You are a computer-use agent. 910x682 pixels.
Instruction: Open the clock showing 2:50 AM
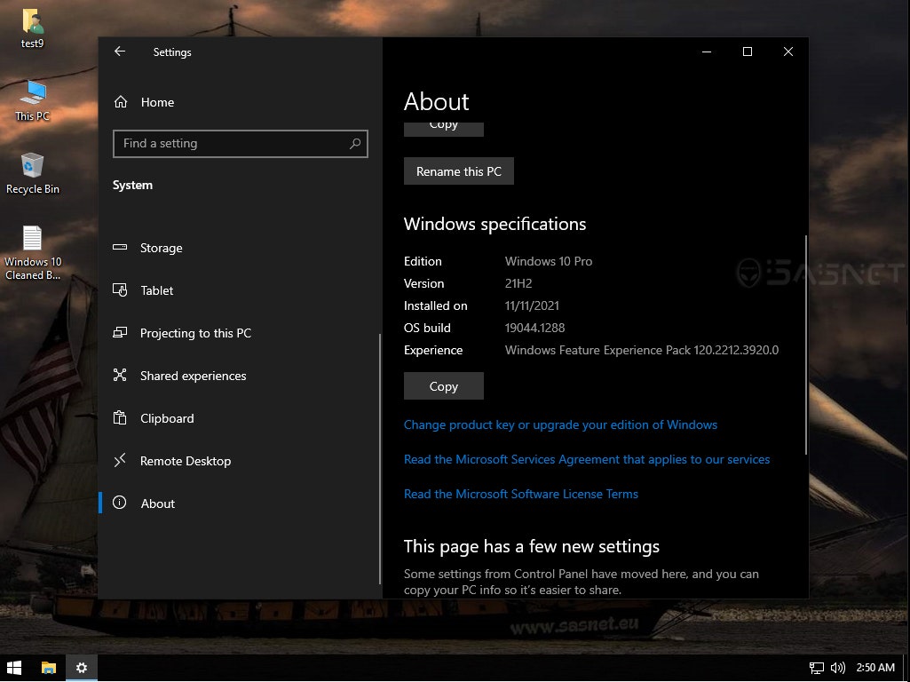pos(875,668)
